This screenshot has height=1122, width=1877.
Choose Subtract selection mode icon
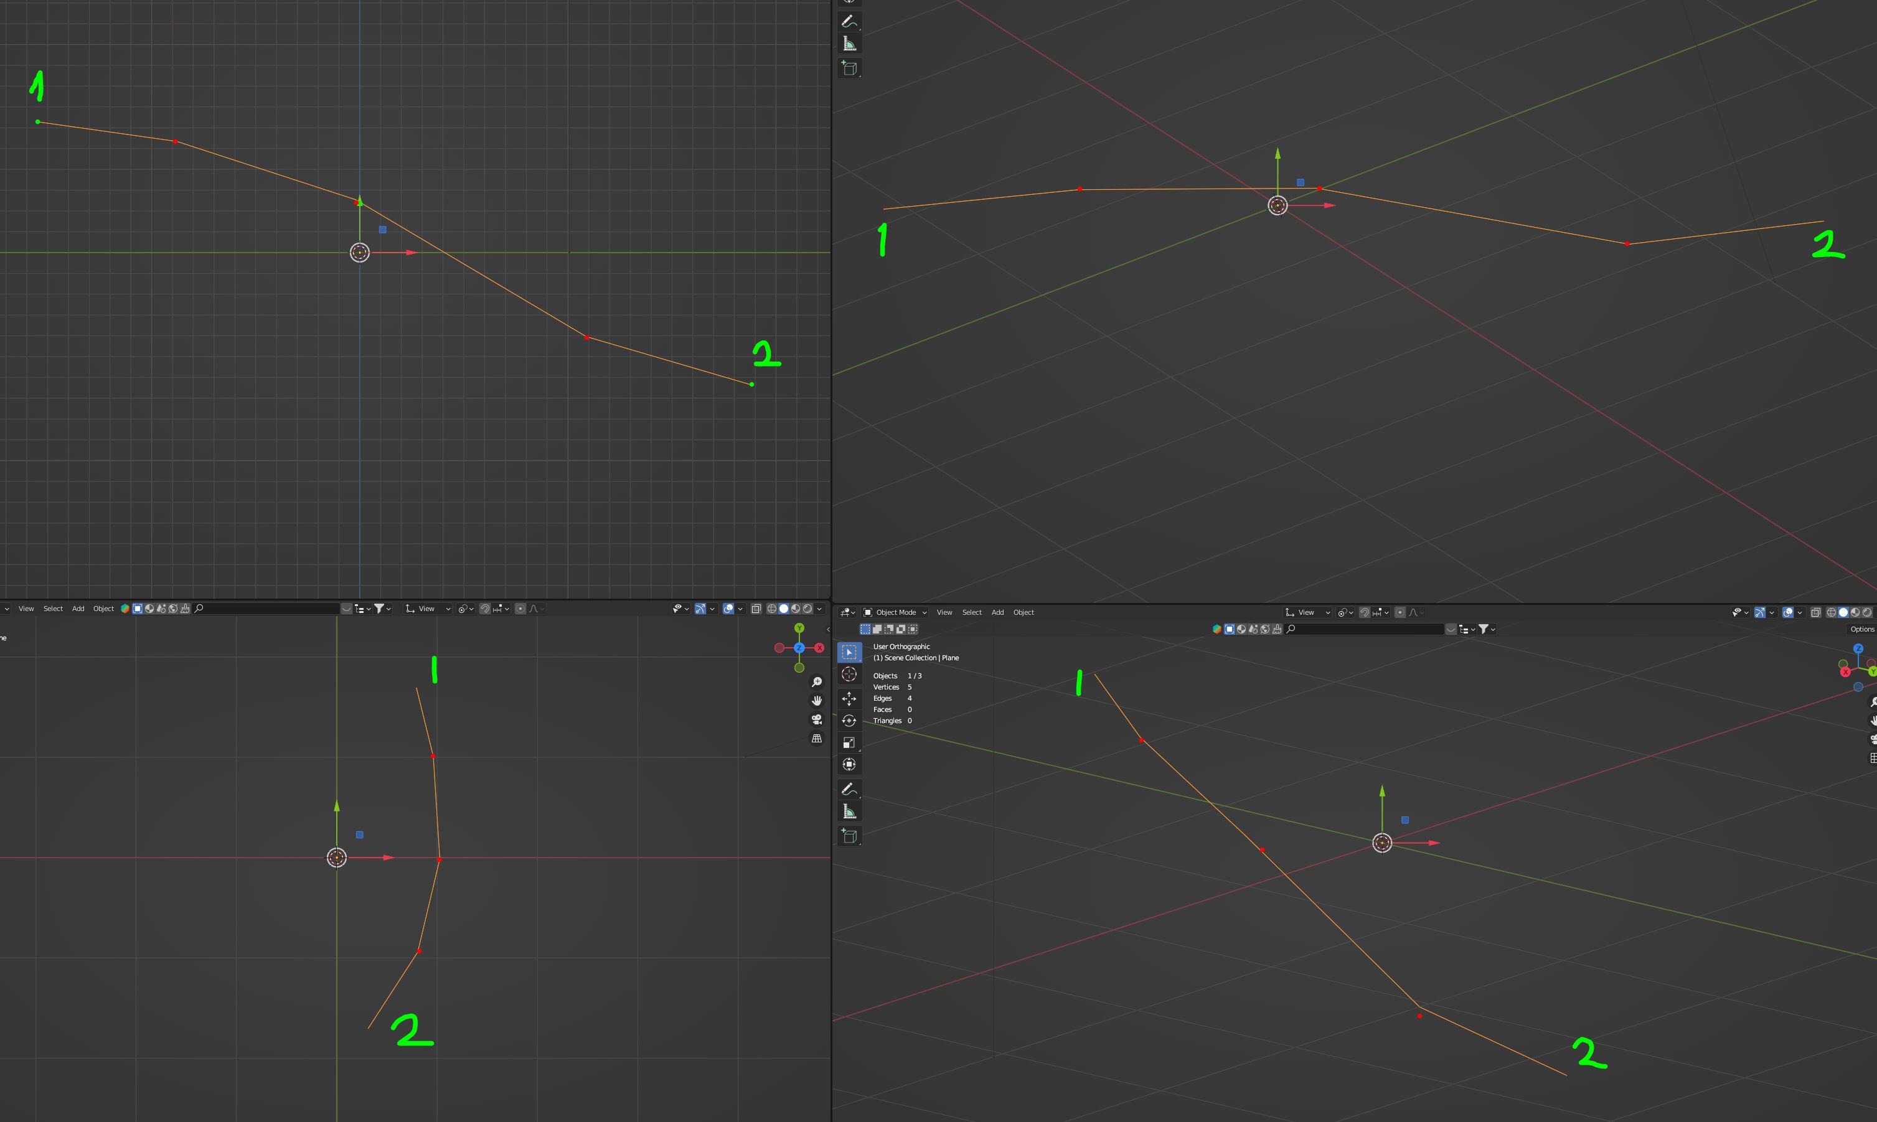coord(888,629)
